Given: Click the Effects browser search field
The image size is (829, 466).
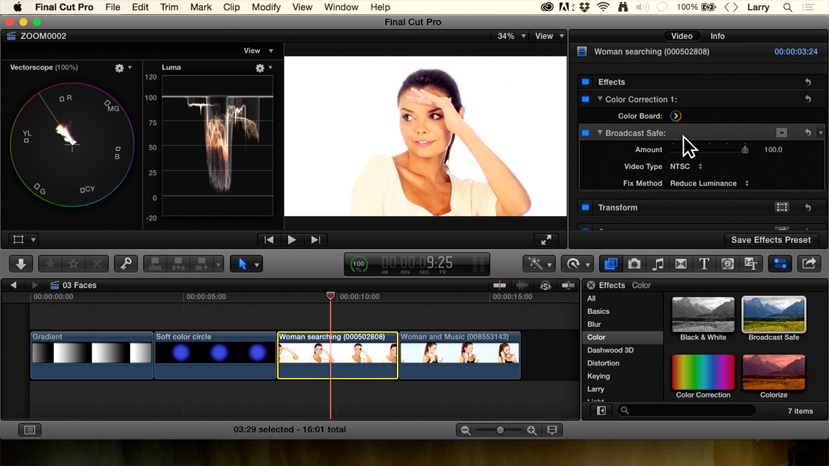Looking at the screenshot, I should pos(687,411).
